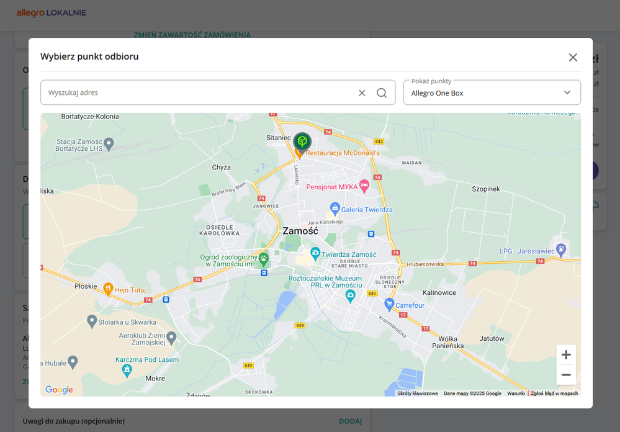This screenshot has width=620, height=432.
Task: Click the Dane mapy ©2025 Google text
Action: pos(472,394)
